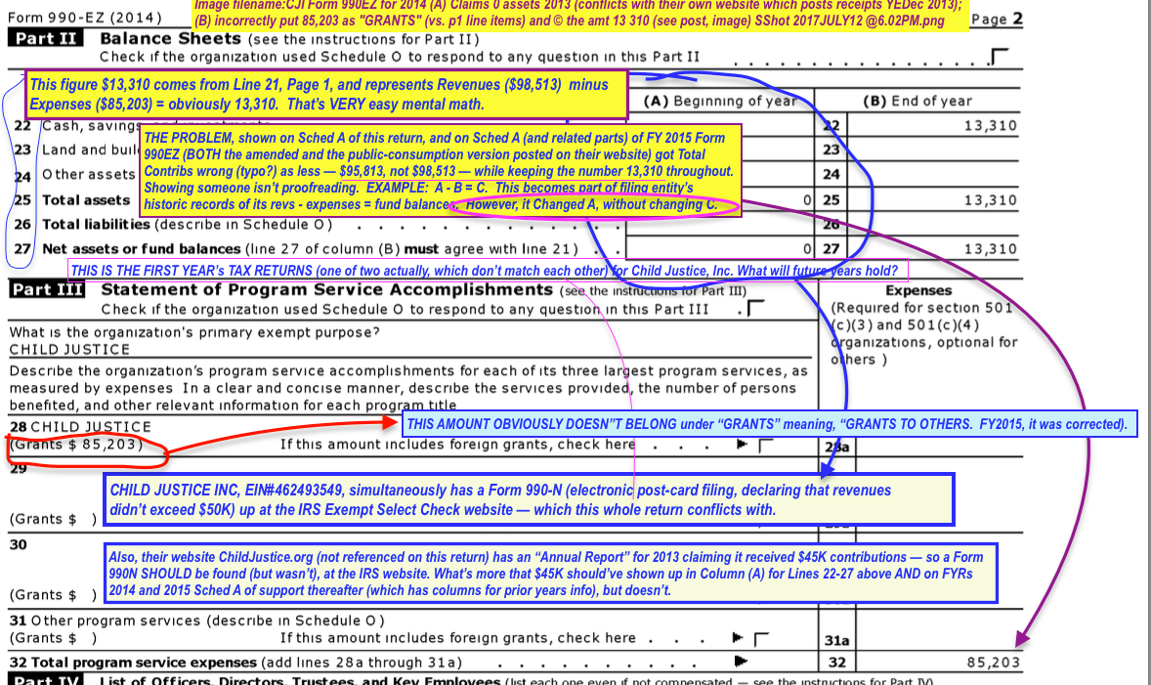The image size is (1151, 685).
Task: Click the Part III black header label
Action: (45, 290)
